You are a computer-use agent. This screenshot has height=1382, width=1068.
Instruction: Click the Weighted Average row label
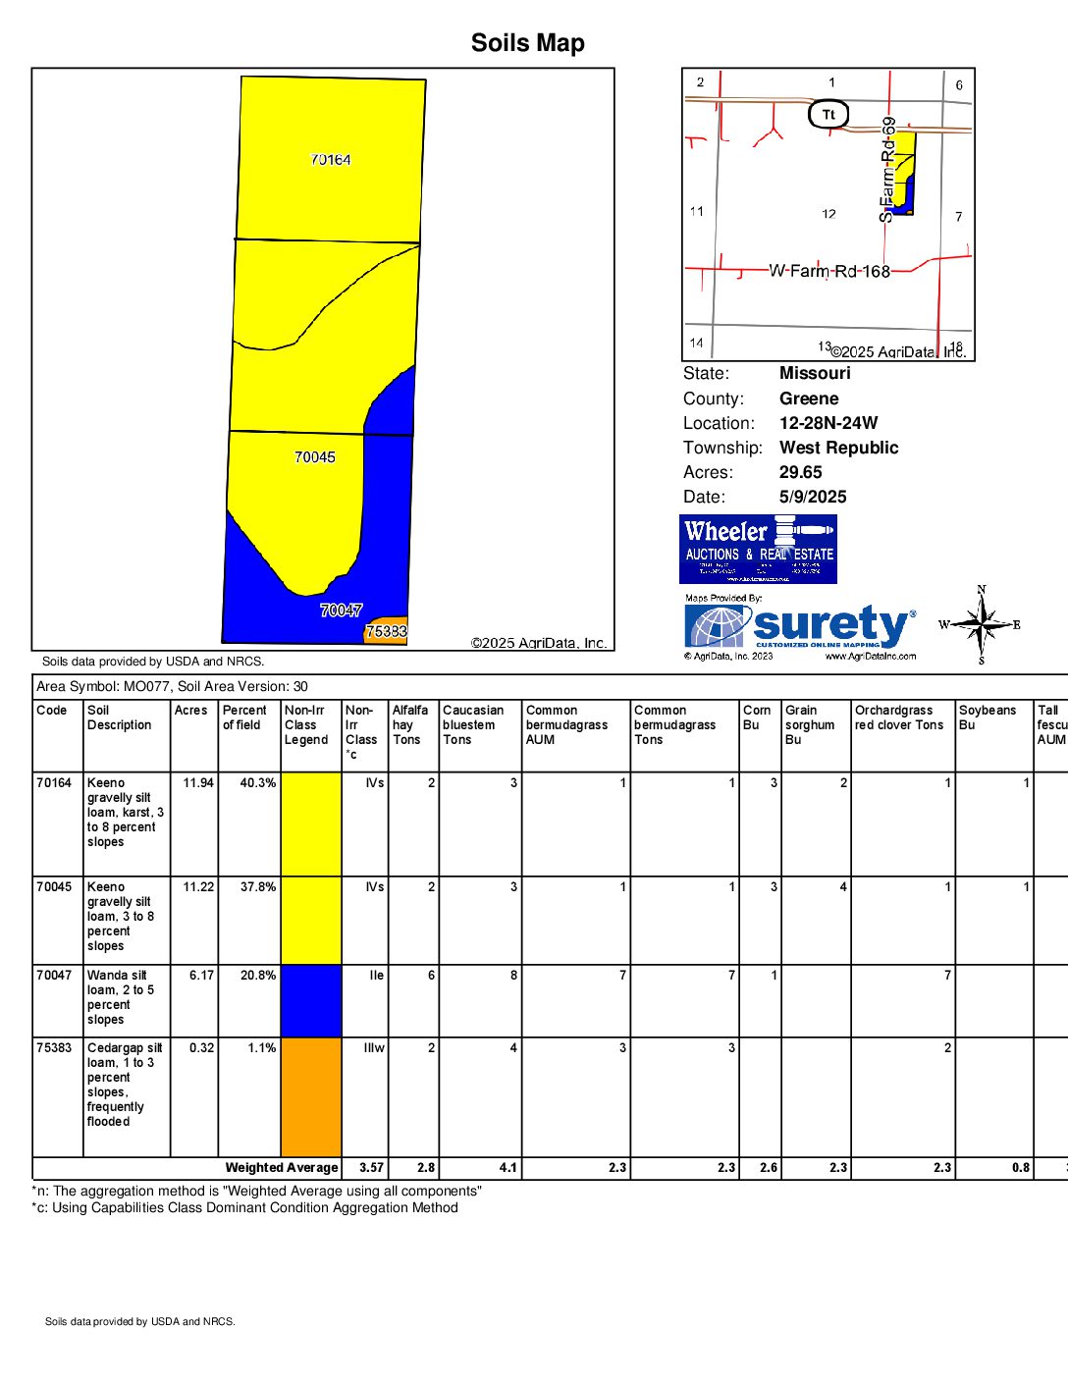coord(282,1168)
